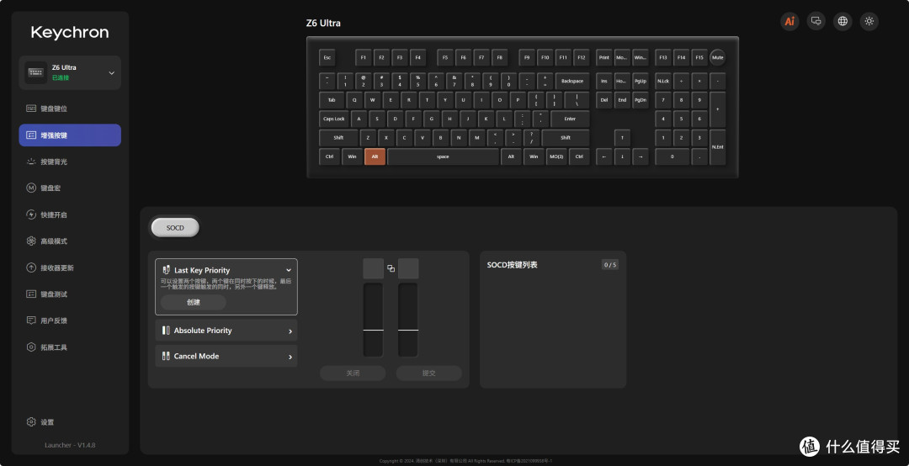
Task: Click the 关闭 button
Action: [353, 373]
